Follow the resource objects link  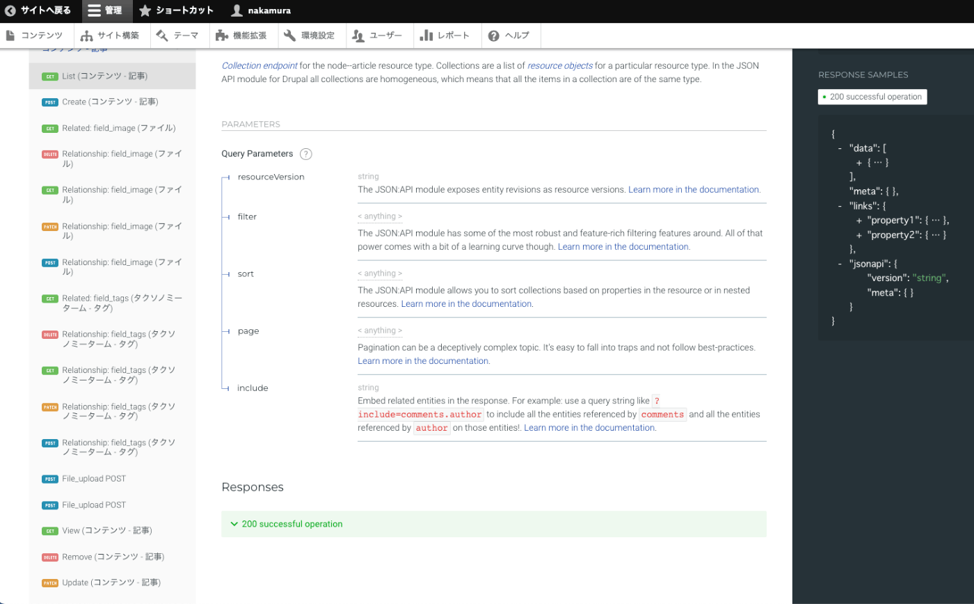pos(560,65)
